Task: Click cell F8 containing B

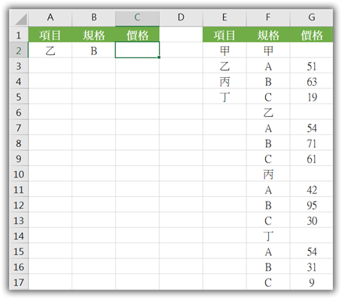Action: point(268,143)
